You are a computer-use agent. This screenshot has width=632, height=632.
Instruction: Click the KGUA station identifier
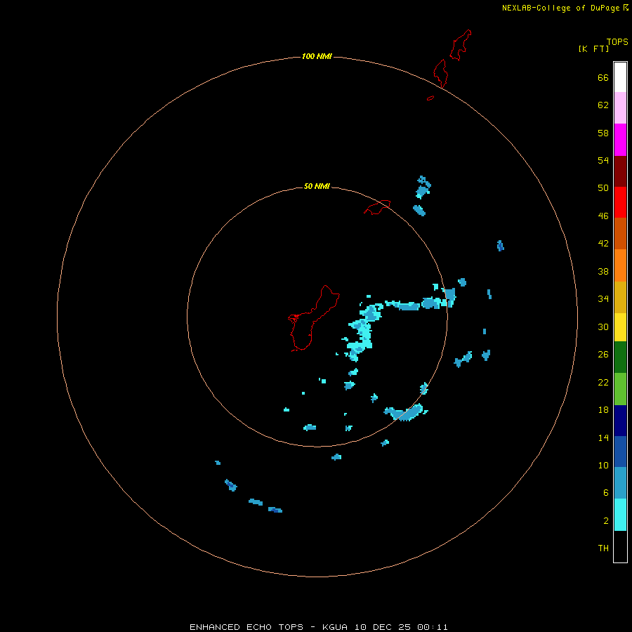click(x=334, y=627)
